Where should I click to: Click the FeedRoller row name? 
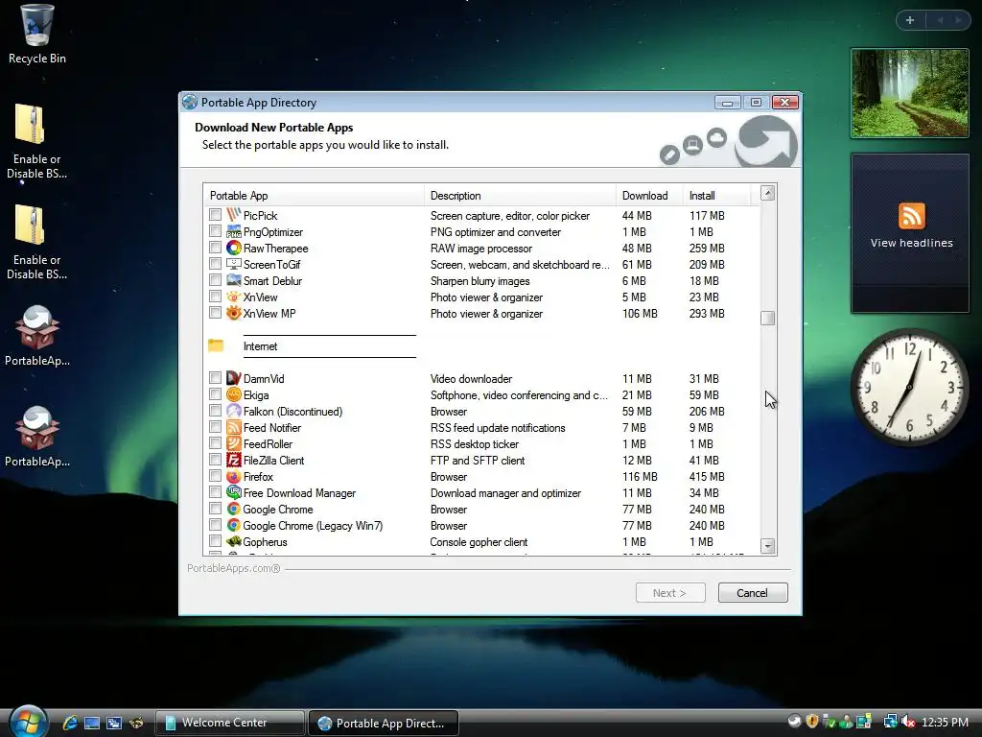click(x=268, y=443)
